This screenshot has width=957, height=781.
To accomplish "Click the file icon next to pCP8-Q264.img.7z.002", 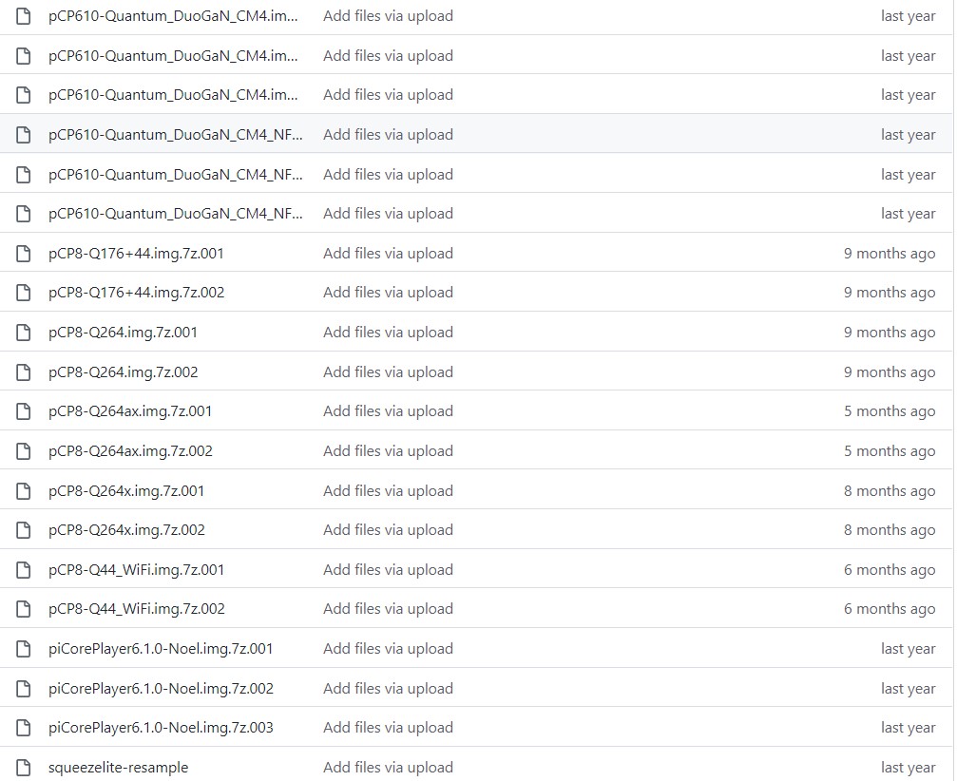I will 23,372.
